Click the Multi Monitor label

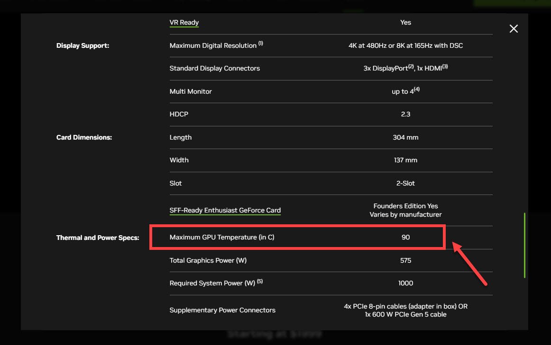pyautogui.click(x=191, y=91)
